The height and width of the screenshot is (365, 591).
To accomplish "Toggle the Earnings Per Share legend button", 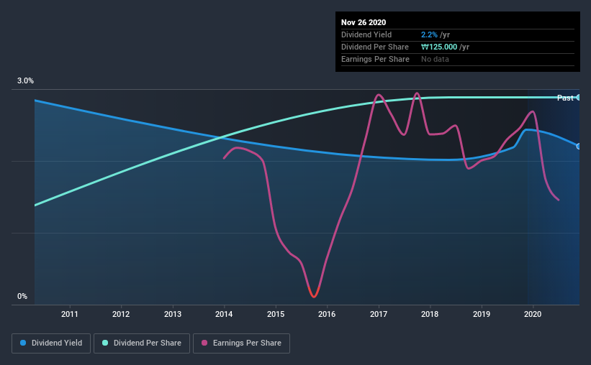I will pyautogui.click(x=241, y=343).
